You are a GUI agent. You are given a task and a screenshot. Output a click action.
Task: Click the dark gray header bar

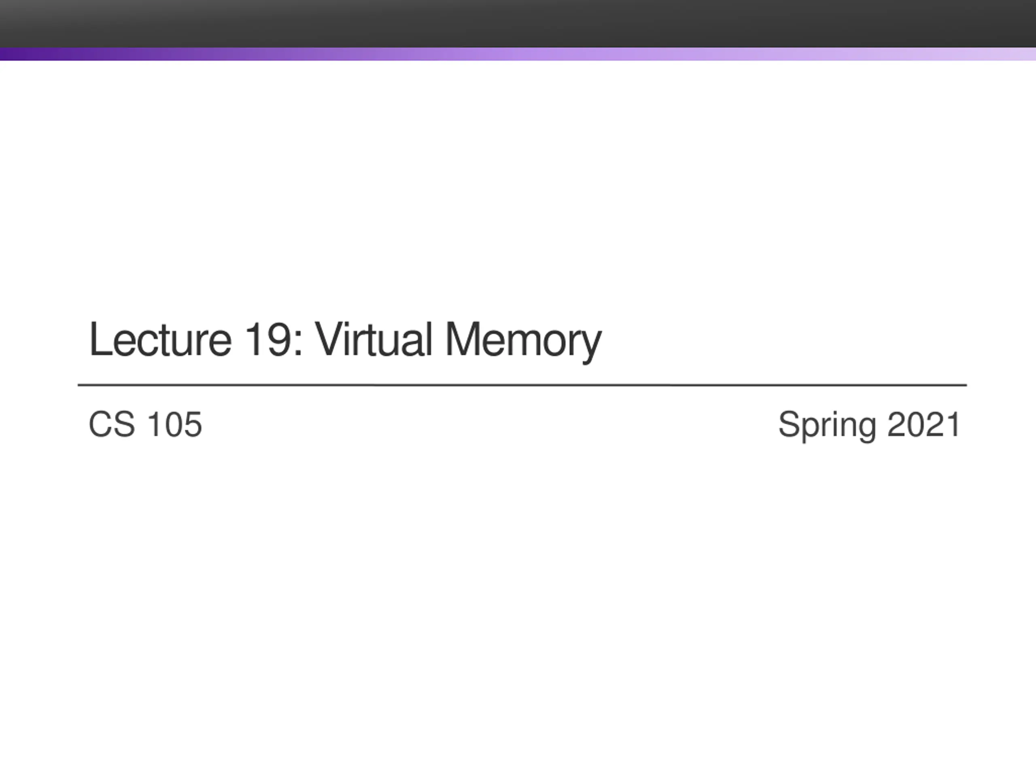pos(518,23)
